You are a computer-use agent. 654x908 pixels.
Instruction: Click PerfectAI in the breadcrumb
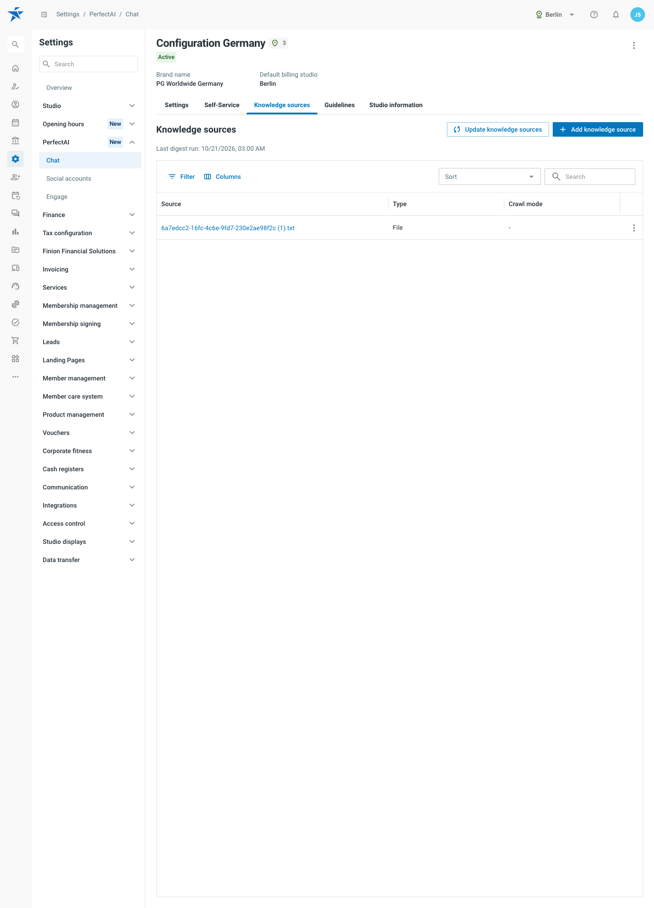[x=102, y=14]
